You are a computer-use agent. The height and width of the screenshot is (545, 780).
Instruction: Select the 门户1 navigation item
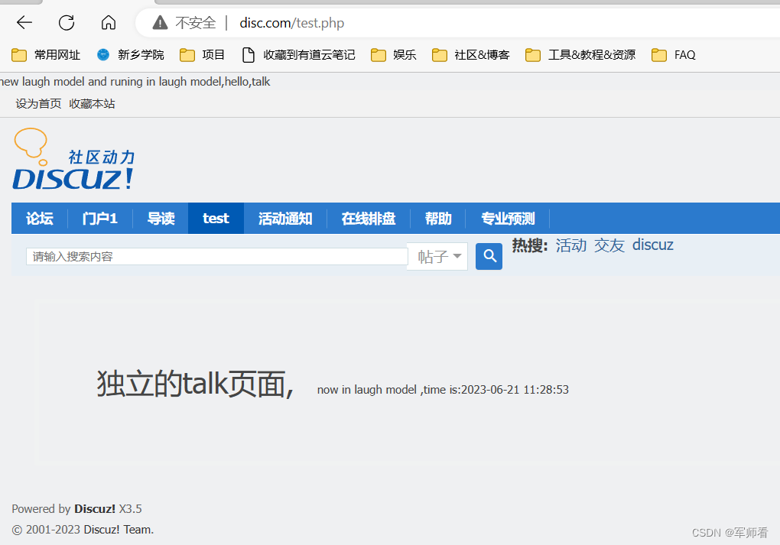point(100,219)
